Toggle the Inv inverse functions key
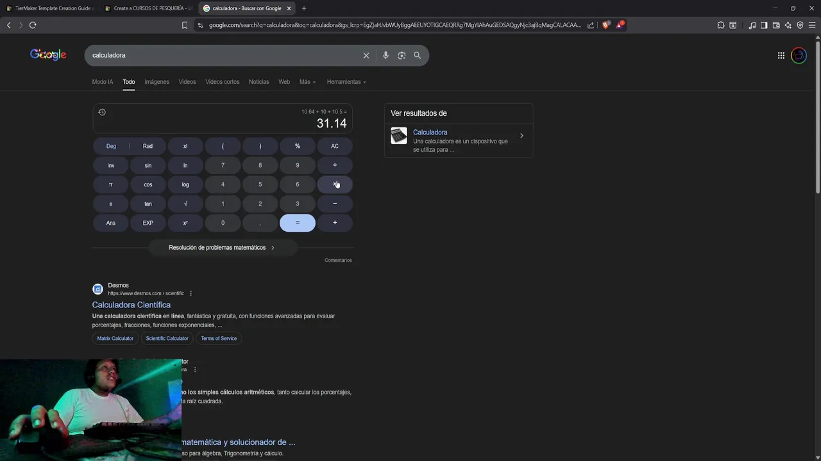The height and width of the screenshot is (461, 821). tap(111, 165)
